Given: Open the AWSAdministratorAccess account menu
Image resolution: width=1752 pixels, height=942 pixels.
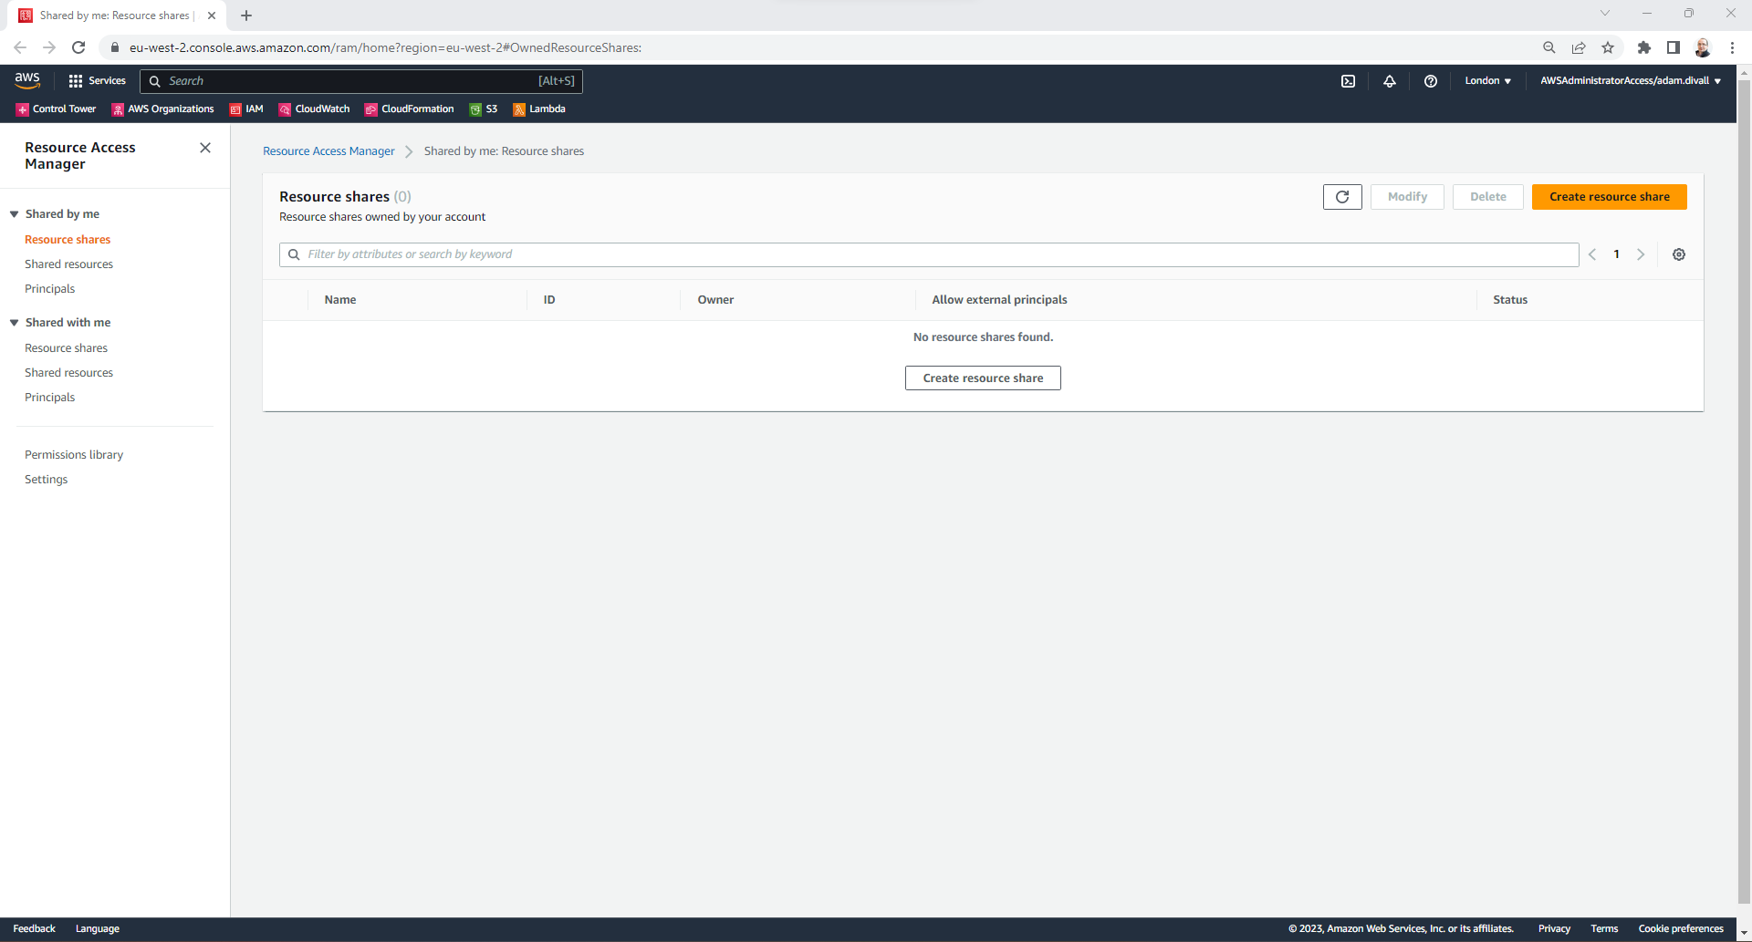Looking at the screenshot, I should [x=1630, y=81].
